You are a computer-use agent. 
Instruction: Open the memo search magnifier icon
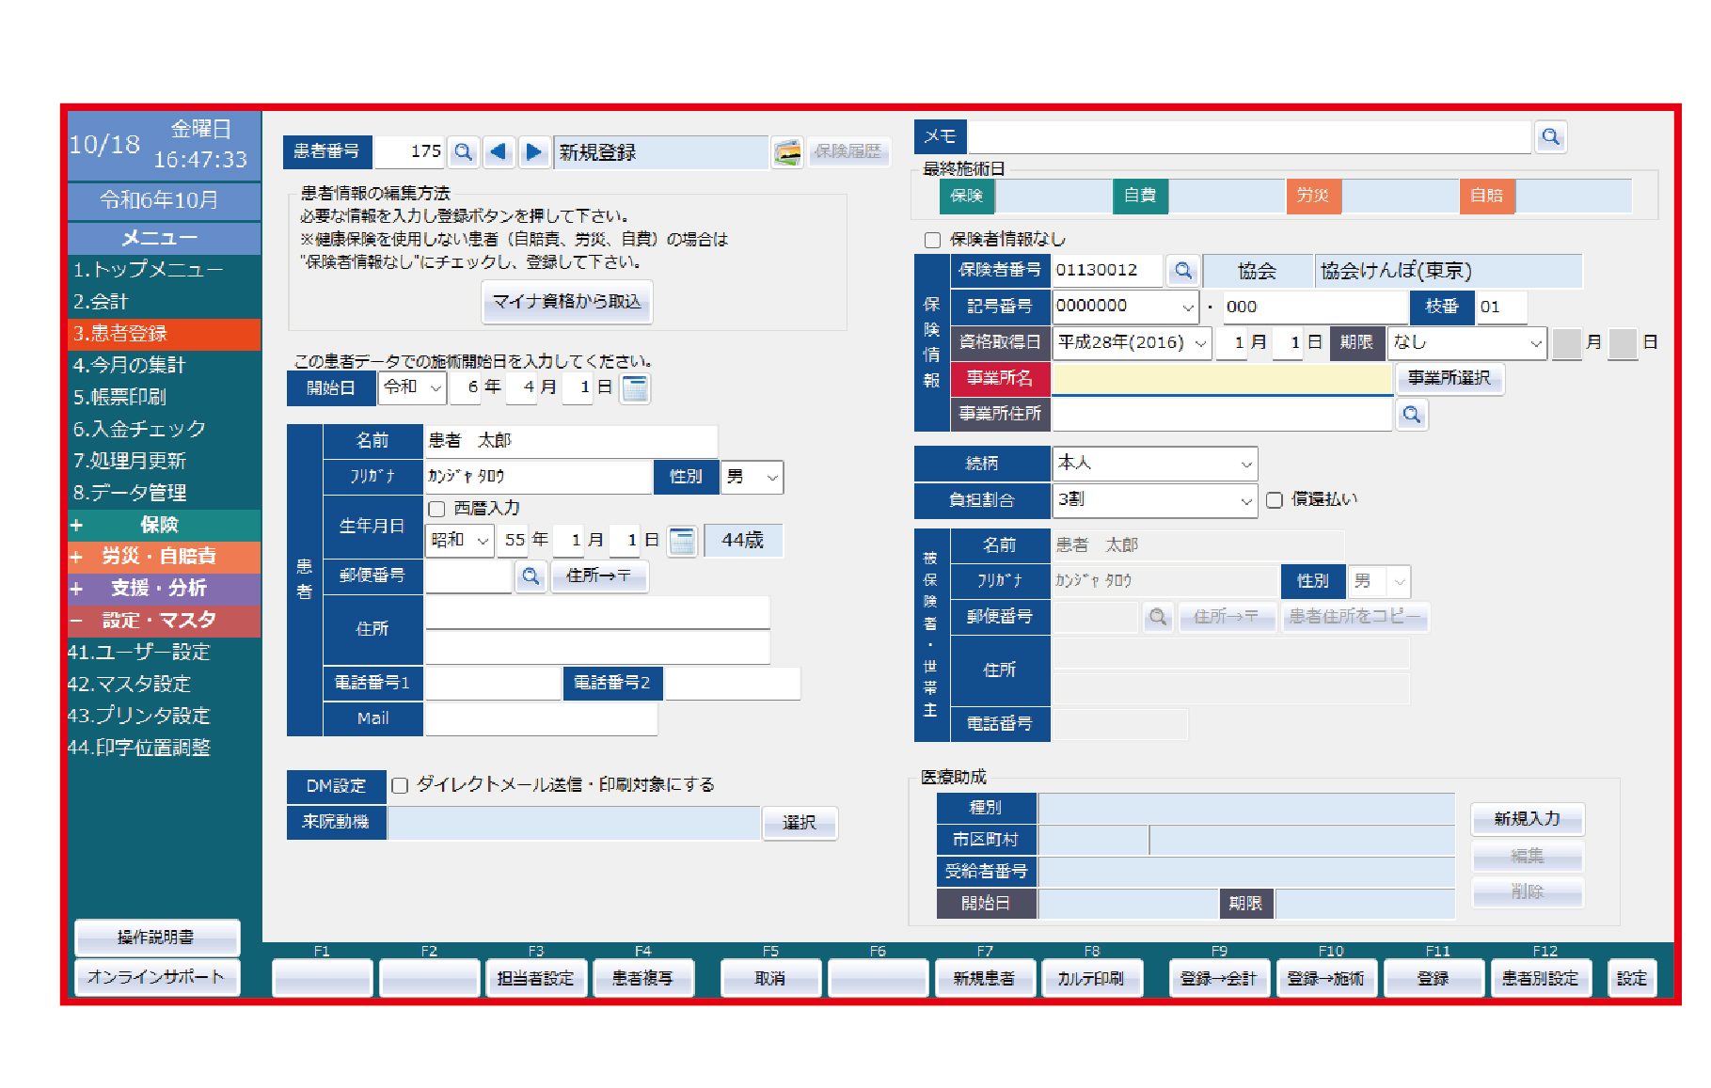[x=1550, y=135]
